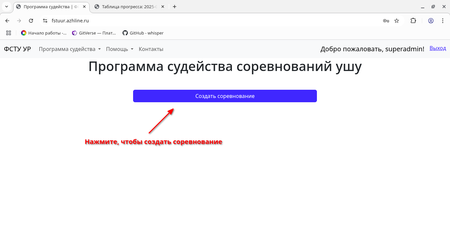Open the Chrome profile avatar icon
This screenshot has height=238, width=450.
click(431, 21)
